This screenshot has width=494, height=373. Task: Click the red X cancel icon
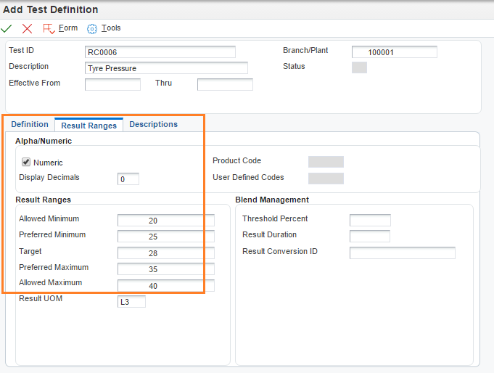point(28,28)
